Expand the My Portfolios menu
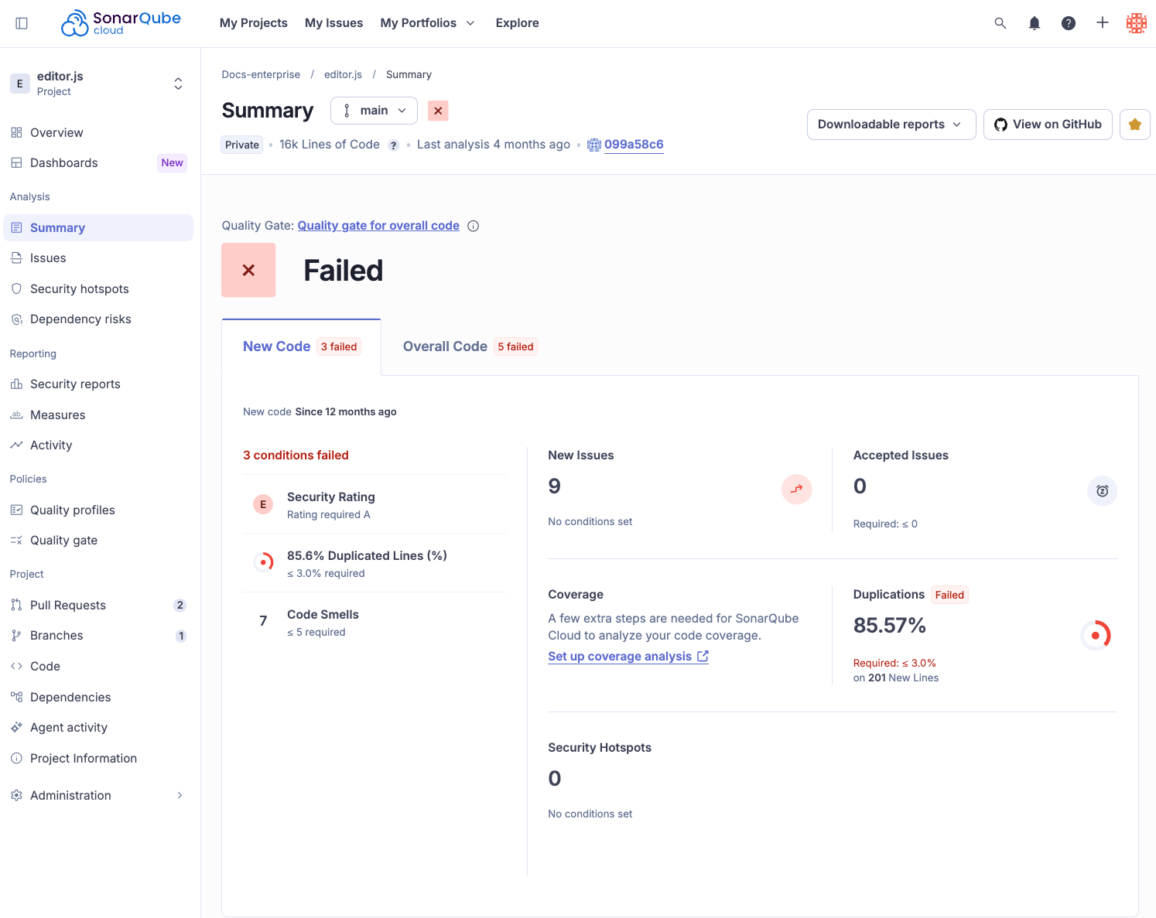The height and width of the screenshot is (918, 1156). pos(427,23)
